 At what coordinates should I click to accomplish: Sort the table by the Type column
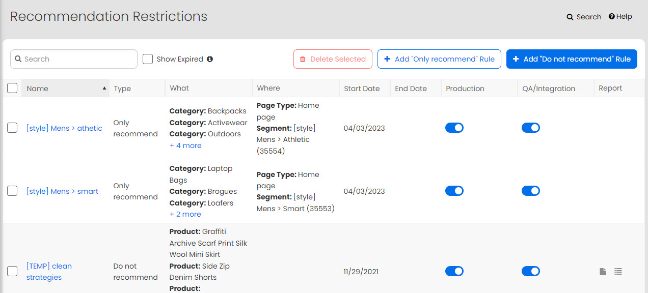tap(122, 88)
